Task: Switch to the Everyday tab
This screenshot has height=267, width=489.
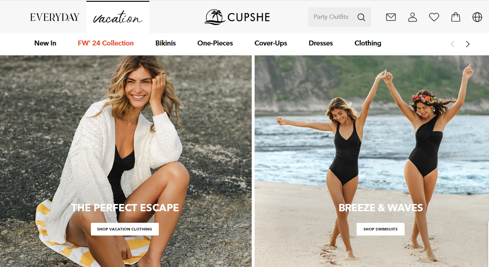Action: tap(54, 17)
